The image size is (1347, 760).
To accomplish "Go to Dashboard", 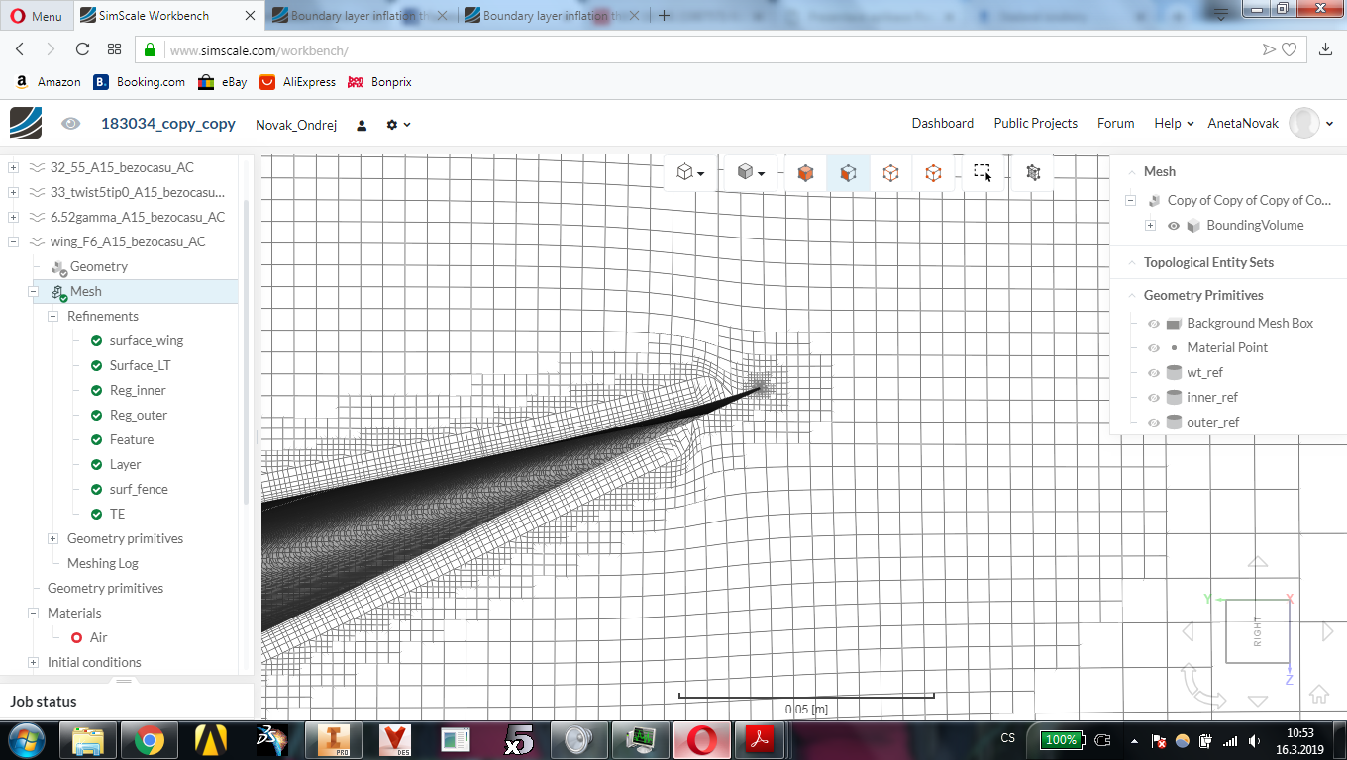I will 943,123.
